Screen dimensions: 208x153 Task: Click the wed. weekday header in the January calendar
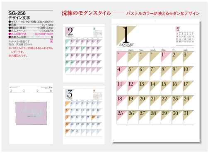pyautogui.click(x=153, y=50)
